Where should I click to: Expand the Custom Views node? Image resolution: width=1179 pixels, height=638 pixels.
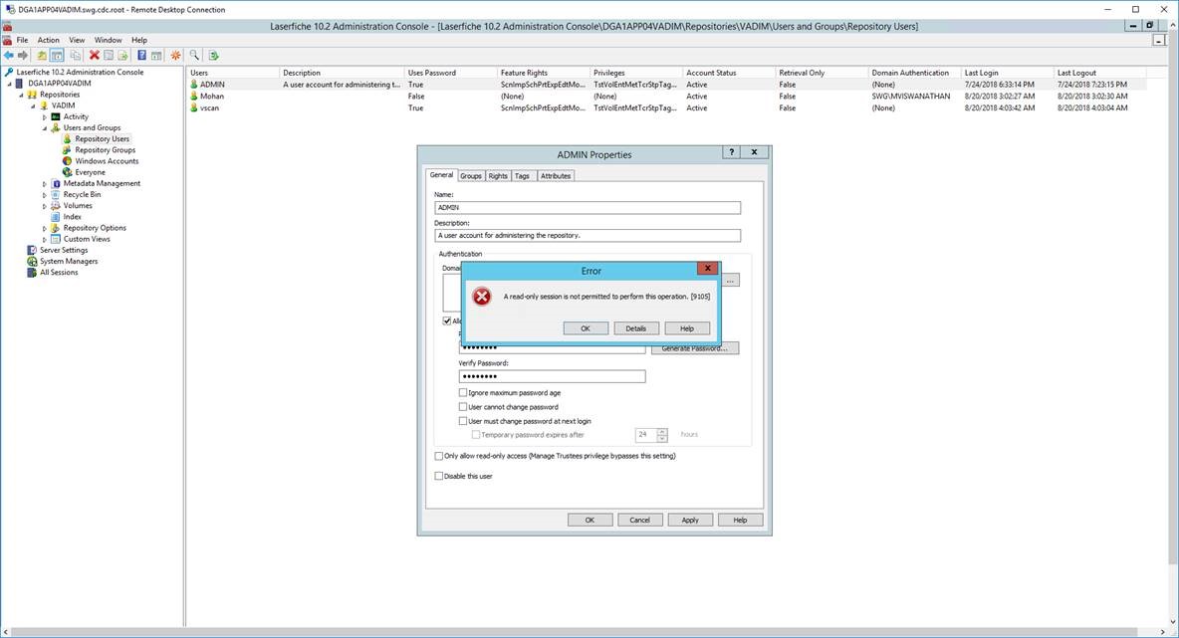(45, 240)
